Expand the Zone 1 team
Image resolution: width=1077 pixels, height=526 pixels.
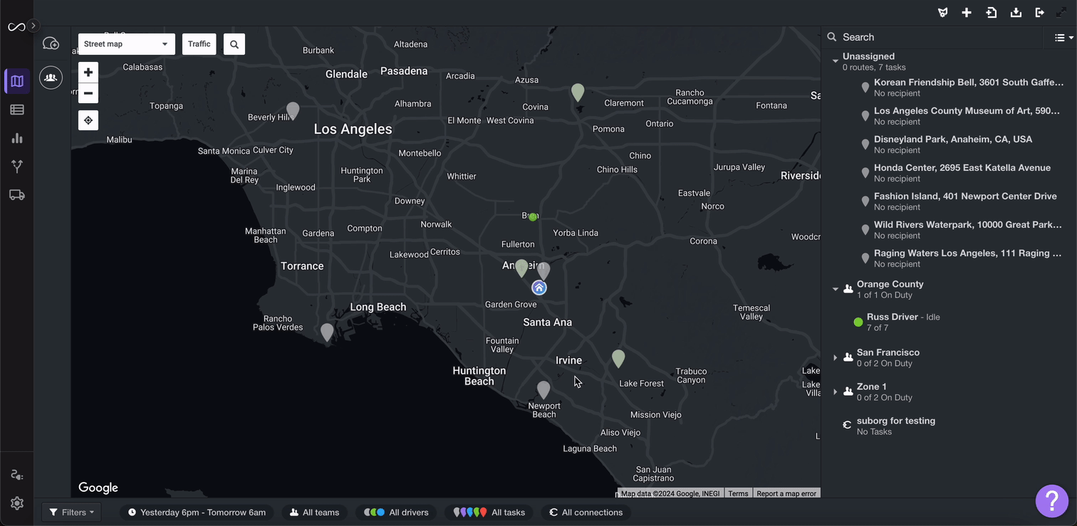click(x=836, y=391)
